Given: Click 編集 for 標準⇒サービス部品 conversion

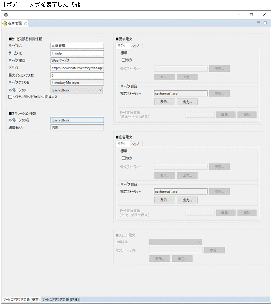Looking at the screenshot, I should pyautogui.click(x=226, y=115).
